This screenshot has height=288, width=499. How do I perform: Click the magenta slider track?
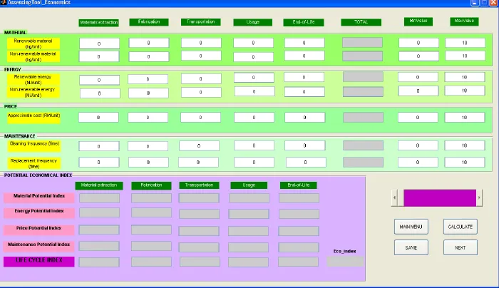[x=440, y=197]
